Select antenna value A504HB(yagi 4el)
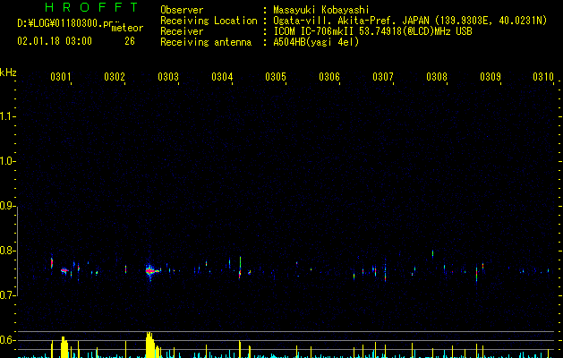Image resolution: width=563 pixels, height=358 pixels. coord(316,42)
